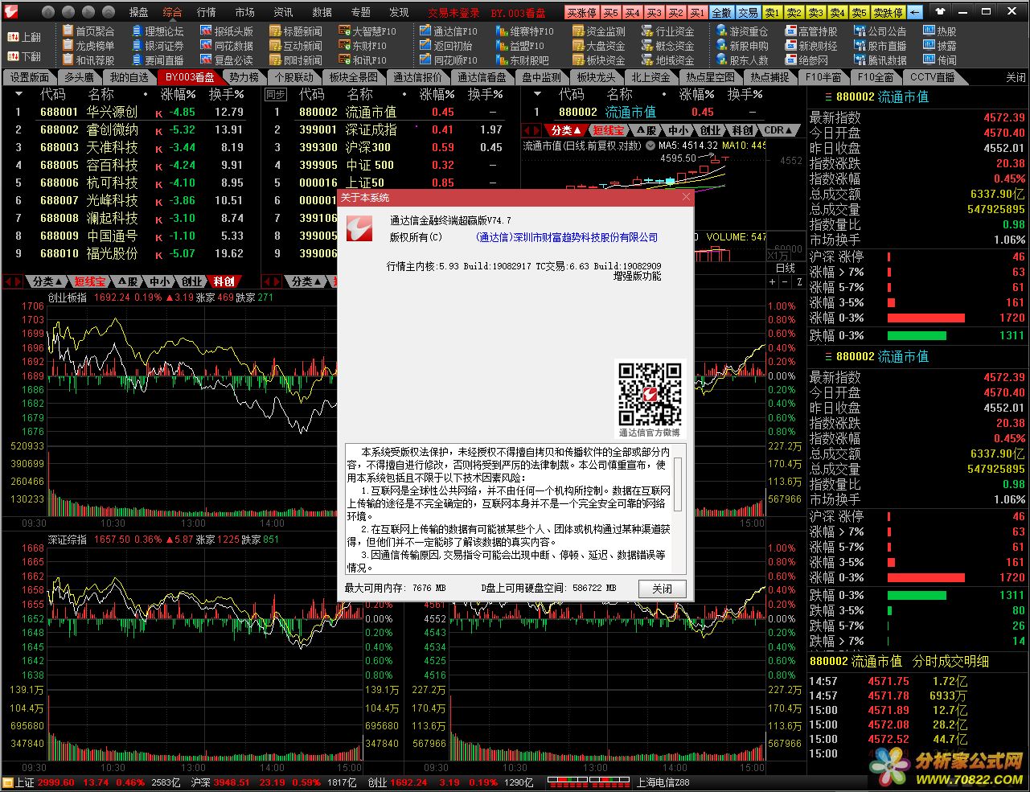Image resolution: width=1030 pixels, height=792 pixels.
Task: Click 关闭 at right of tab bar
Action: pyautogui.click(x=1016, y=78)
